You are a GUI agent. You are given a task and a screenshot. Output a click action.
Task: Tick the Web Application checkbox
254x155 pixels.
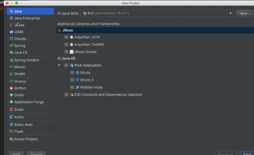[66, 65]
